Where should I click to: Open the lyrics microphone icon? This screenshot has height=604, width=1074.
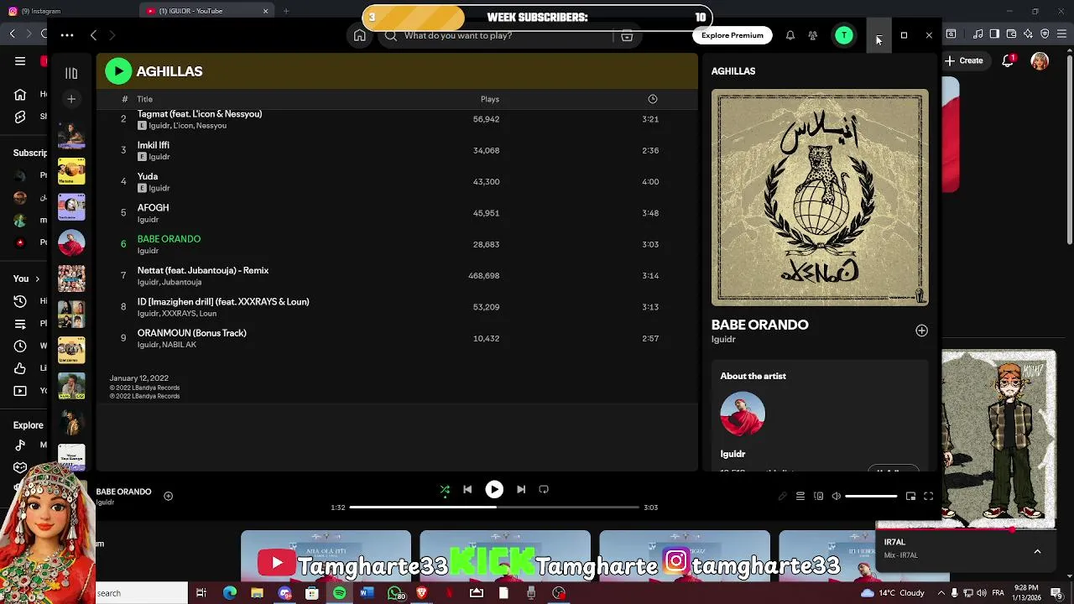782,496
